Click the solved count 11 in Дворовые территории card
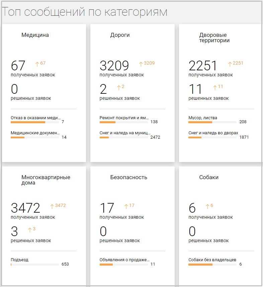Image resolution: width=263 pixels, height=287 pixels. pos(195,89)
